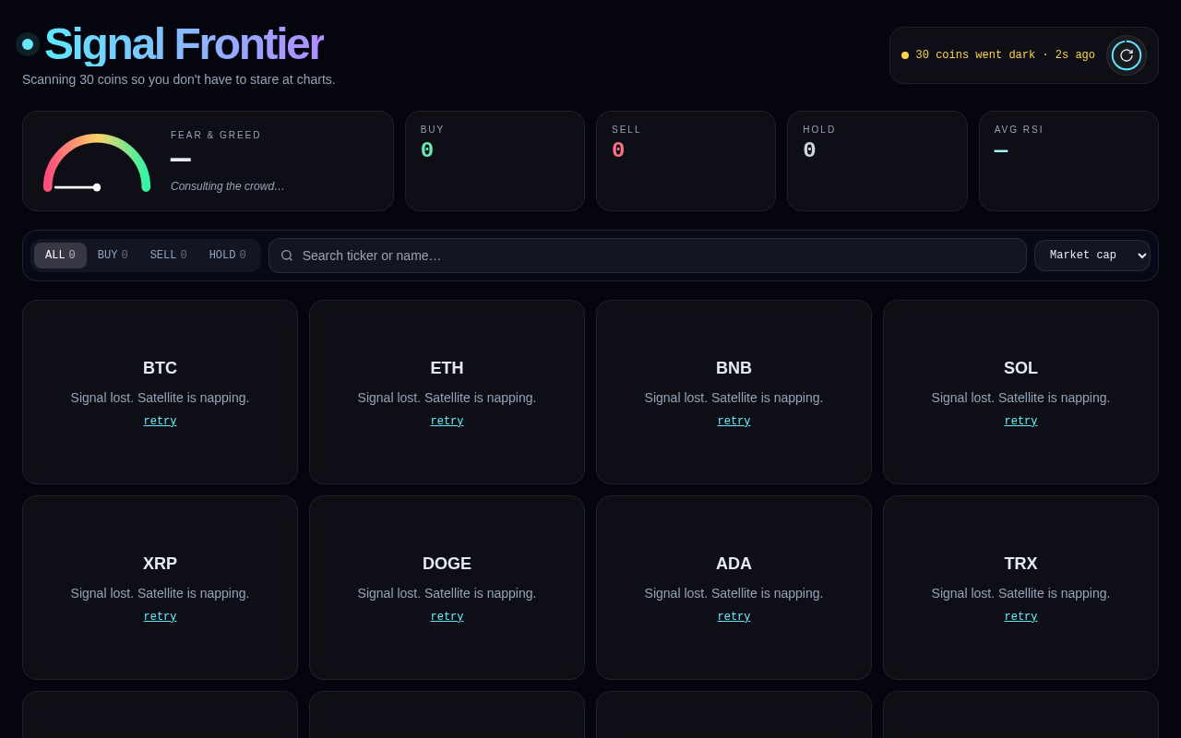This screenshot has width=1181, height=738.
Task: Click the HOLD count stat card
Action: (877, 161)
